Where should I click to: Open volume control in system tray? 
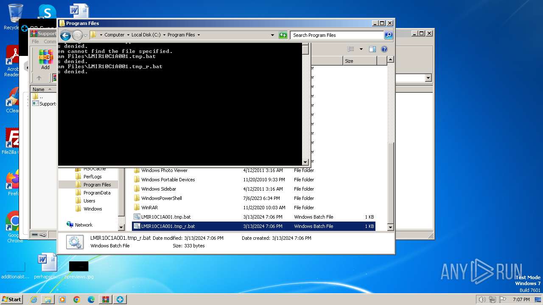pyautogui.click(x=482, y=299)
